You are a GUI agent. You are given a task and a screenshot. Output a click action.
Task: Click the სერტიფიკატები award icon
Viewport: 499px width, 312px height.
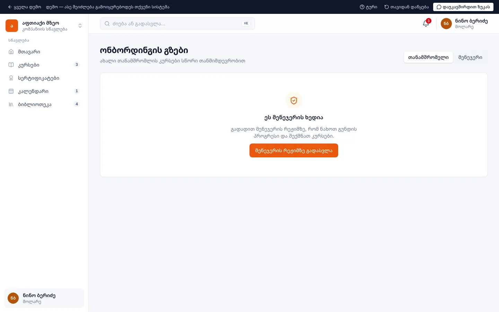point(11,78)
